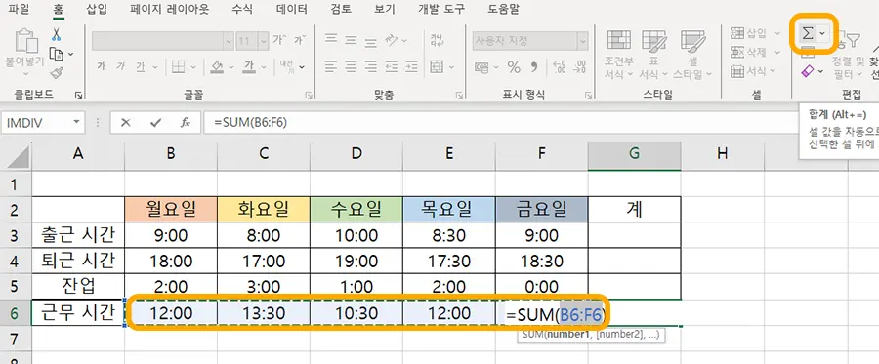The image size is (879, 364).
Task: Click the 계 header cell
Action: [x=635, y=209]
